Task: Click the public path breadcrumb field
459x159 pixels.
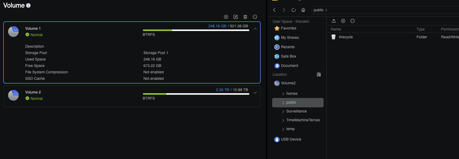Action: (385, 10)
